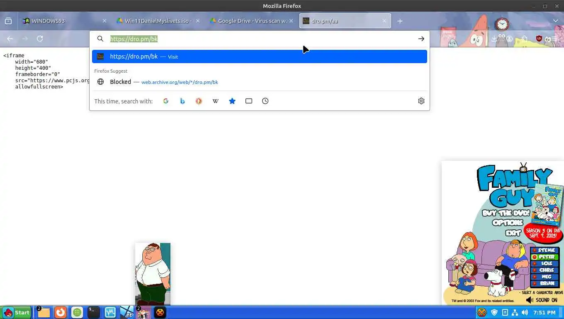Open the 7:51 PM clock
The image size is (564, 319).
click(x=545, y=312)
